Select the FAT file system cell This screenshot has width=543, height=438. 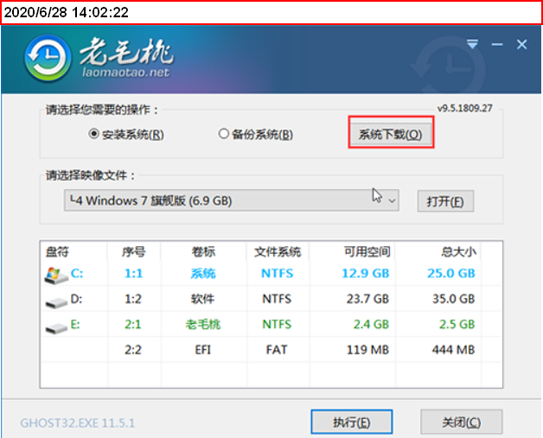click(x=277, y=350)
